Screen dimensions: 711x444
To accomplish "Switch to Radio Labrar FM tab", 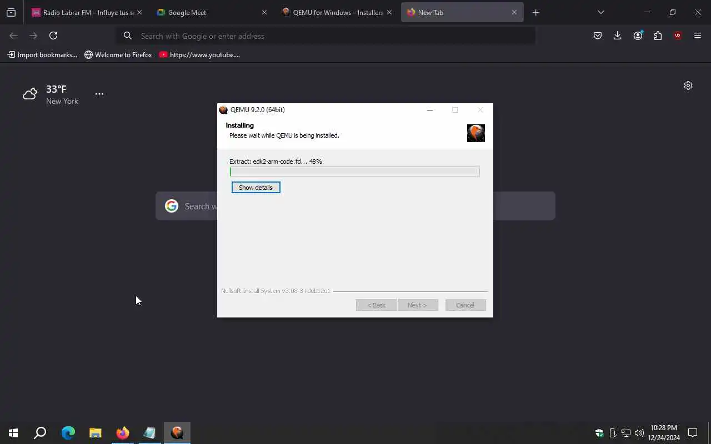I will coord(83,12).
